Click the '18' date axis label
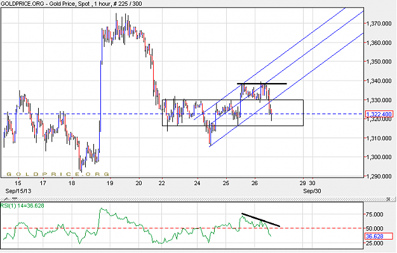Image resolution: width=397 pixels, height=253 pixels. (x=72, y=183)
